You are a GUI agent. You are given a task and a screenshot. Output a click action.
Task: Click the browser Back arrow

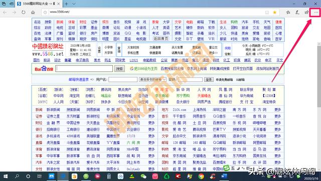[5, 12]
